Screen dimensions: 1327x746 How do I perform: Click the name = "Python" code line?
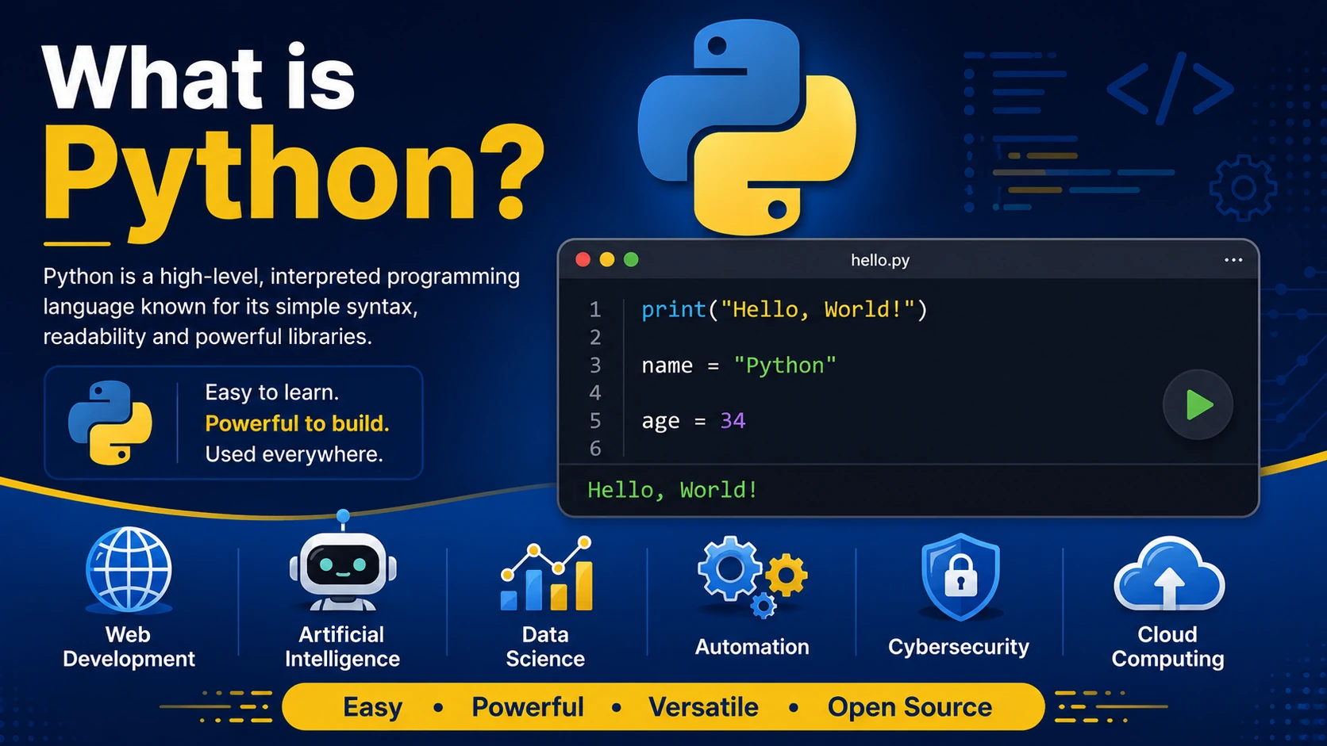point(739,365)
